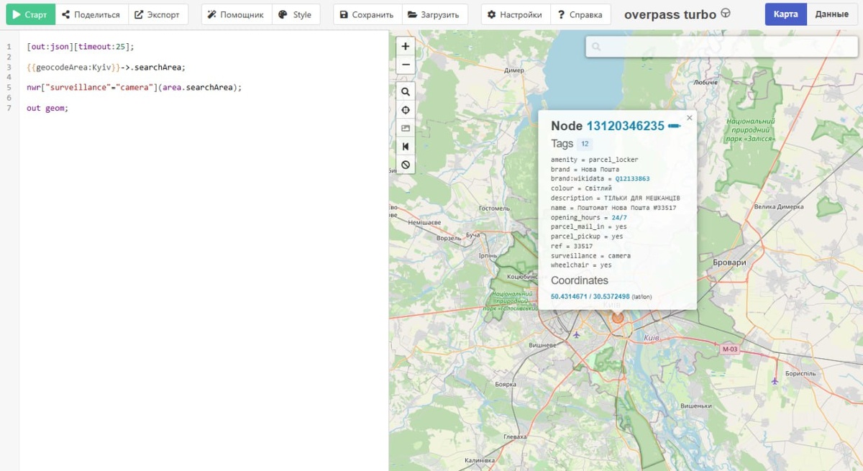
Task: Click the locate-me crosshair map icon
Action: point(406,110)
